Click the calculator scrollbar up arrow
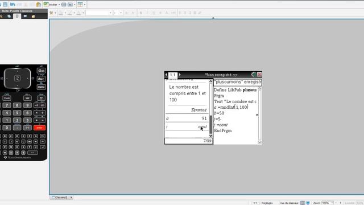The width and height of the screenshot is (364, 205). point(210,81)
